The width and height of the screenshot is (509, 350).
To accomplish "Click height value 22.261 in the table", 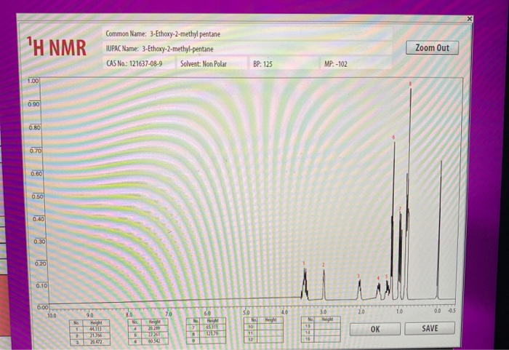I will tap(155, 335).
